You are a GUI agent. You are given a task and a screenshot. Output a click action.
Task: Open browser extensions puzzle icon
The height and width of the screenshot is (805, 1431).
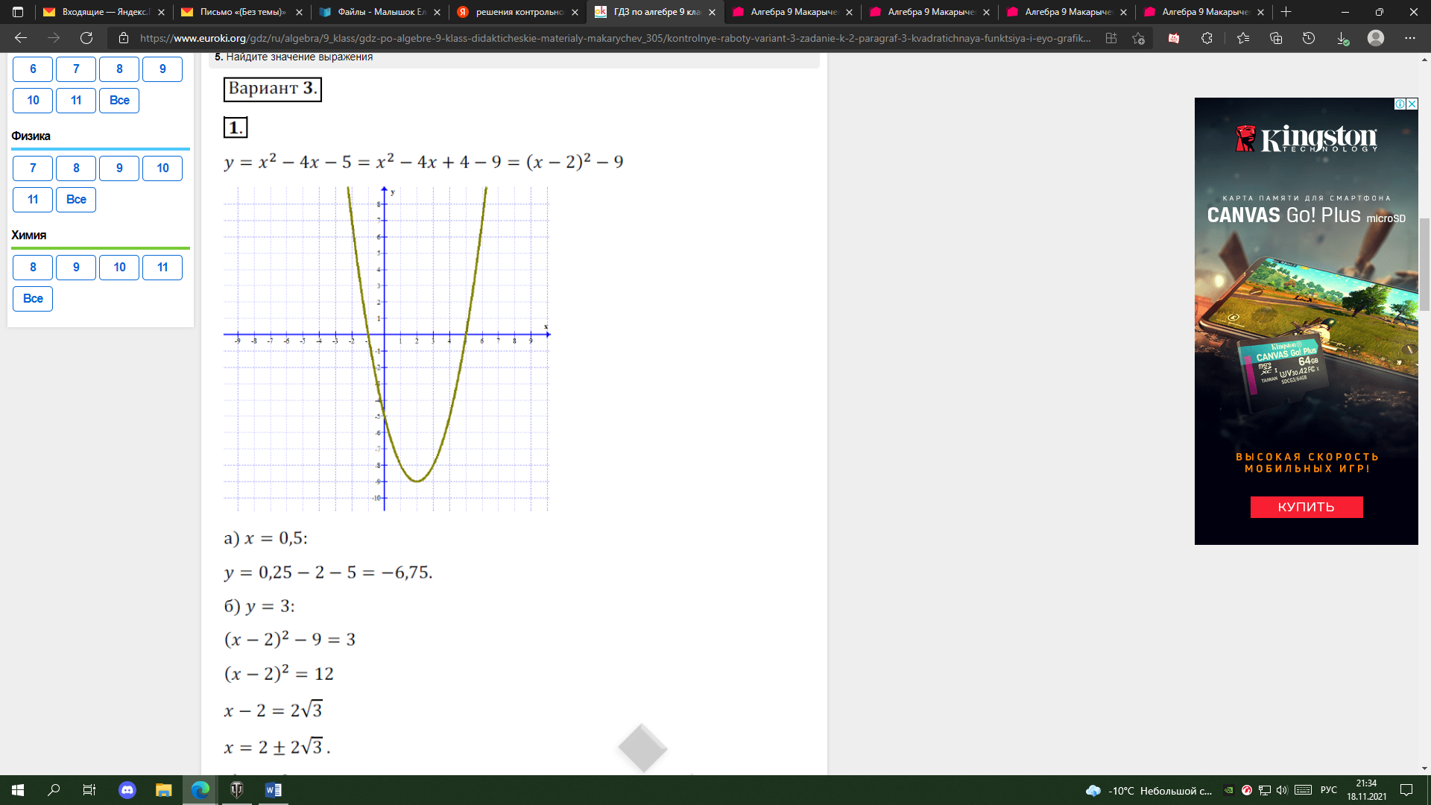coord(1207,38)
